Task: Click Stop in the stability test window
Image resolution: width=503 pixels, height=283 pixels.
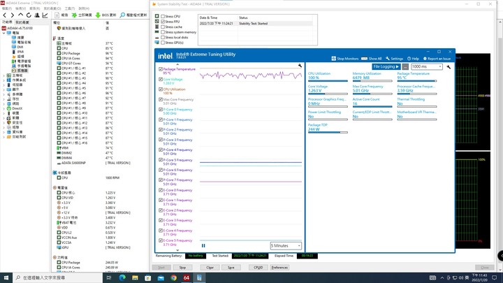Action: 182,267
